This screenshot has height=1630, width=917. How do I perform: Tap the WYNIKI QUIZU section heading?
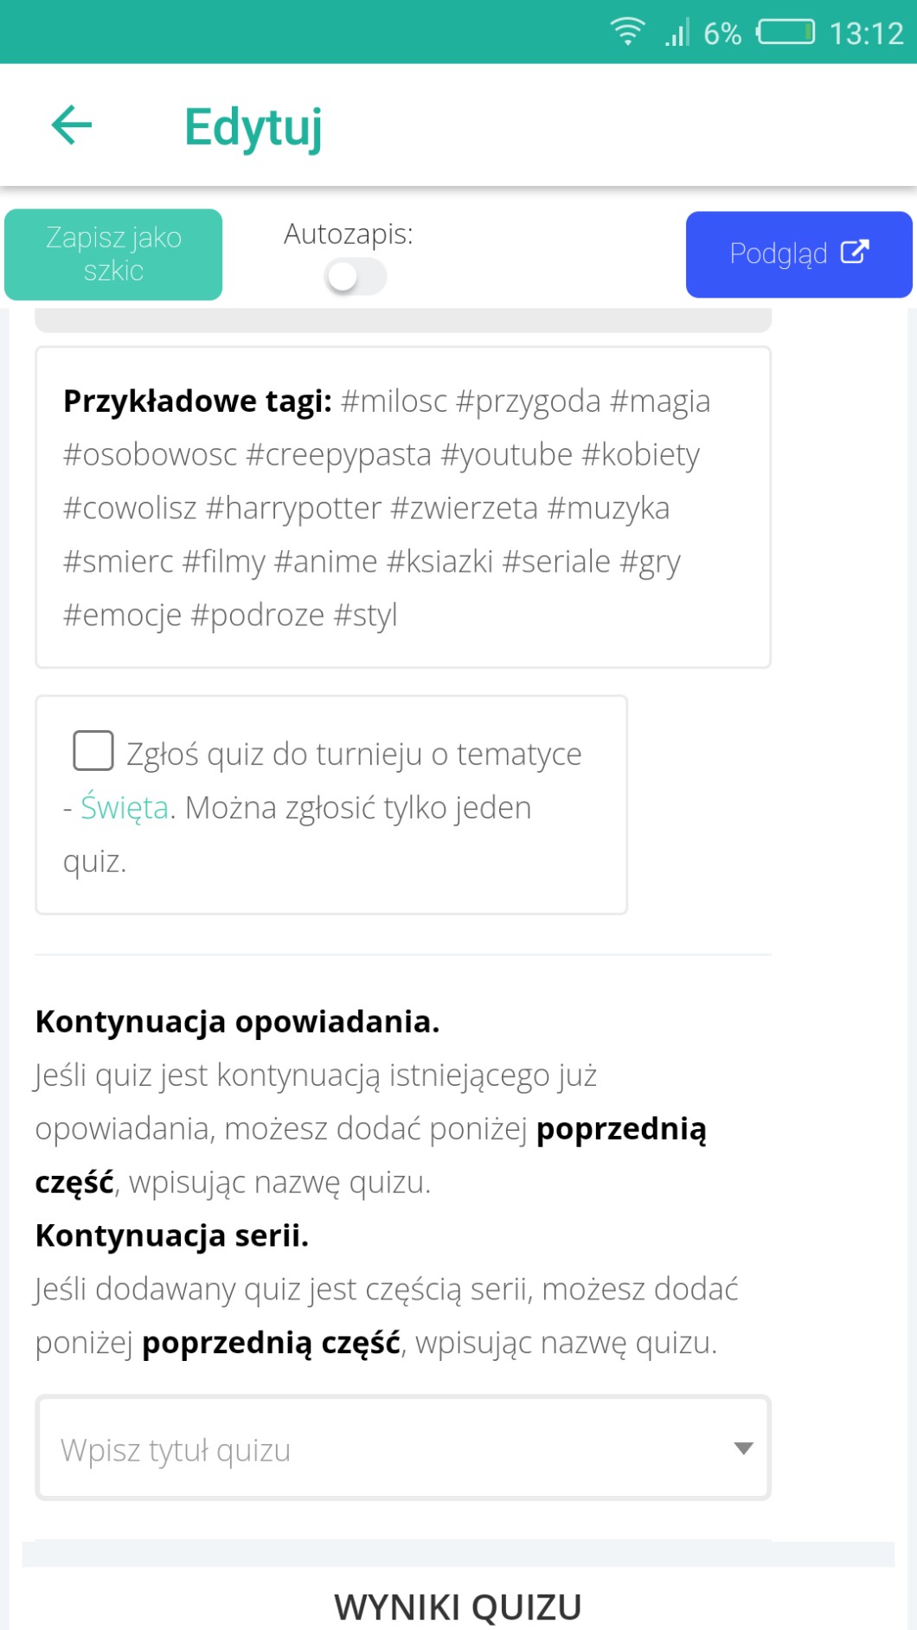point(458,1607)
